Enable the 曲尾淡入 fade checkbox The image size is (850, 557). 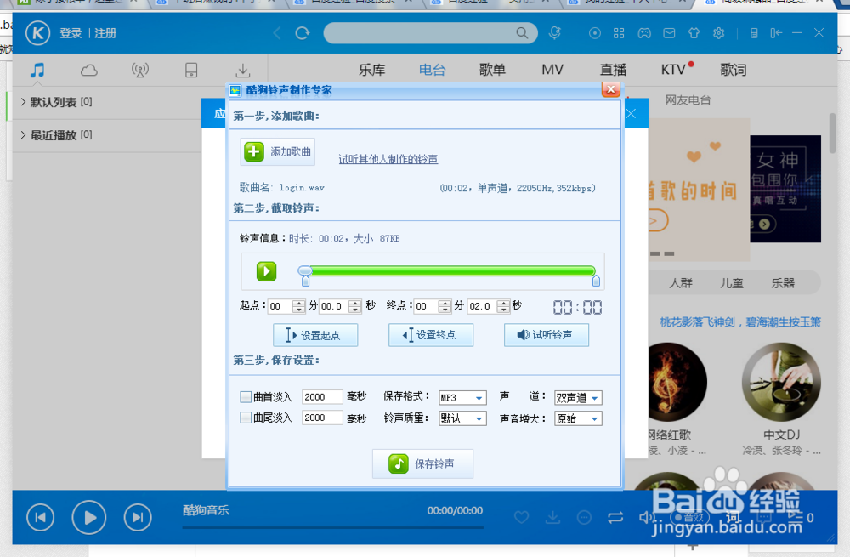[x=246, y=418]
